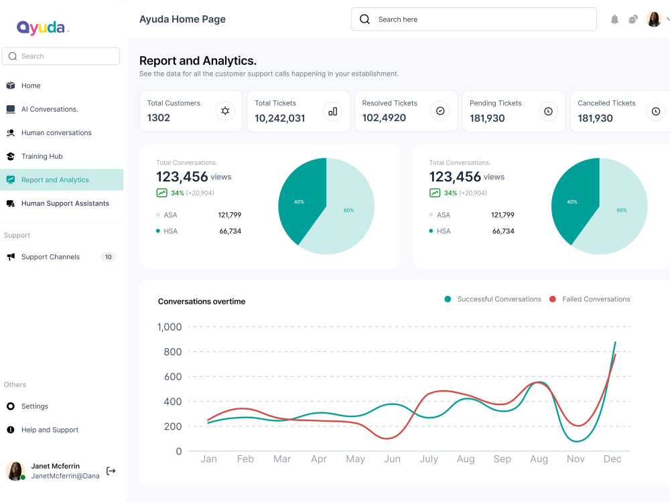The height and width of the screenshot is (502, 670).
Task: Click the ASA legend dot in left card
Action: [158, 215]
